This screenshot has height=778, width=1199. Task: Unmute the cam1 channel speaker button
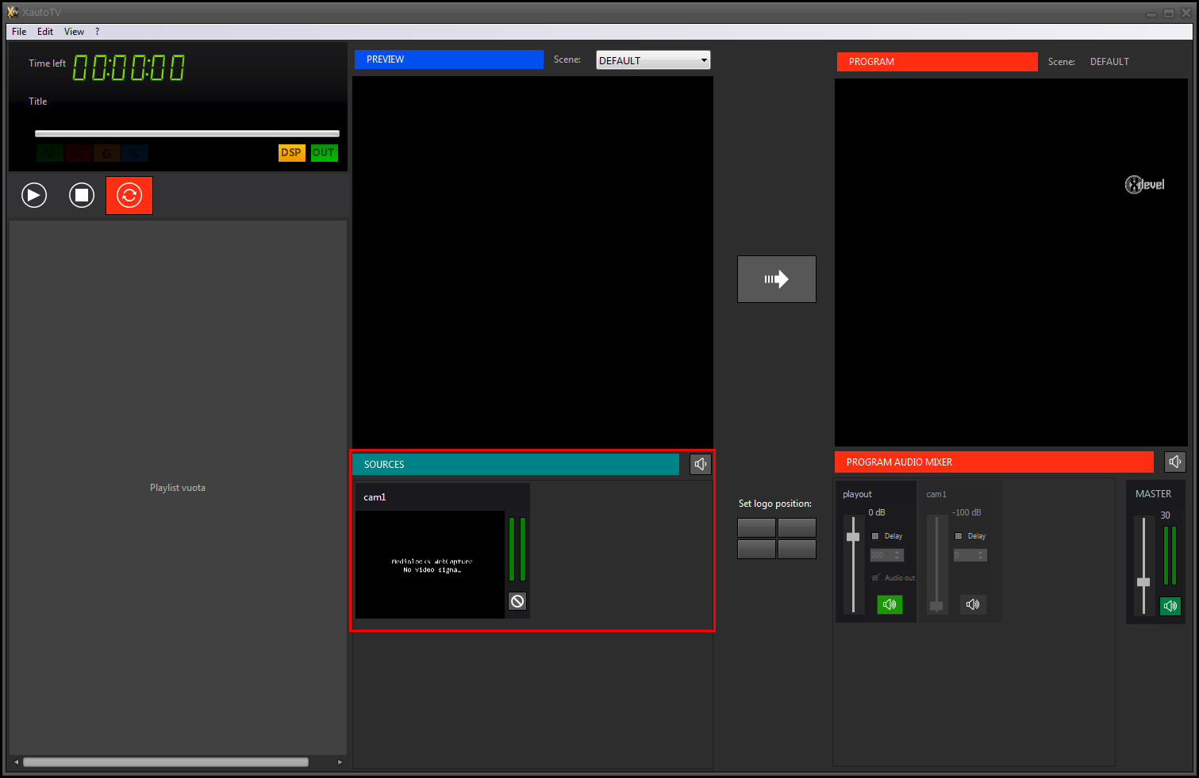(x=973, y=604)
